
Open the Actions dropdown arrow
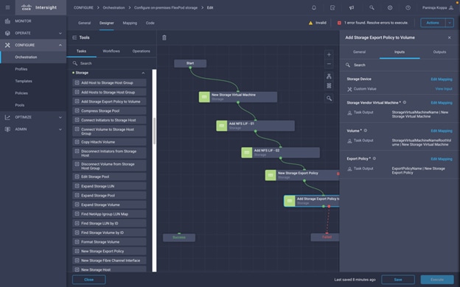point(450,23)
